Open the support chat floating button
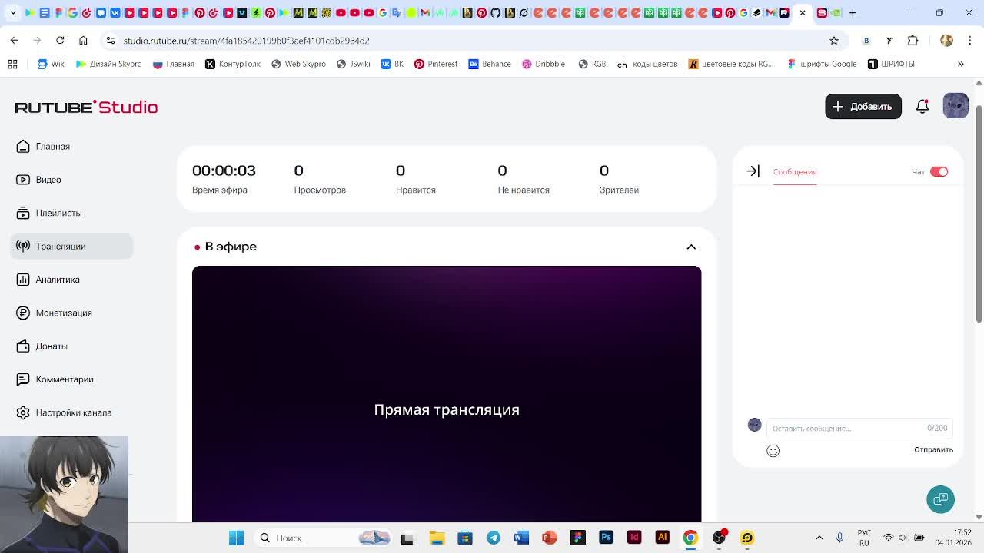Image resolution: width=984 pixels, height=553 pixels. (x=940, y=499)
